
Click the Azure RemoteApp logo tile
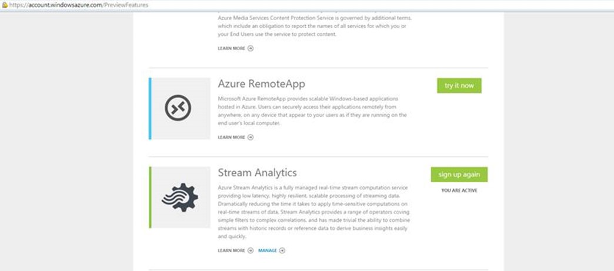[x=181, y=109]
